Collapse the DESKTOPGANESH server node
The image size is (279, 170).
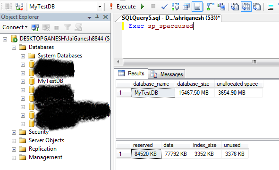[x=5, y=39]
